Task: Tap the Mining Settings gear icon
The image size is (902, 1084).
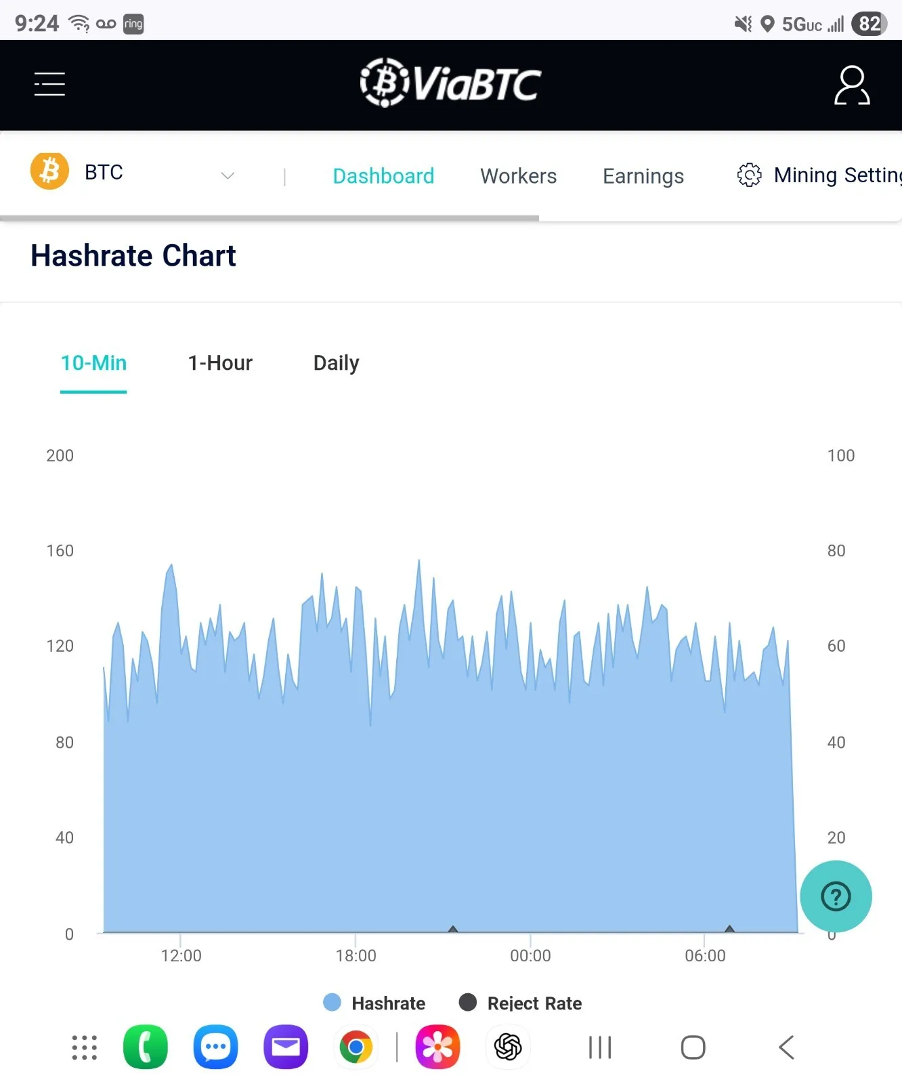Action: (749, 175)
